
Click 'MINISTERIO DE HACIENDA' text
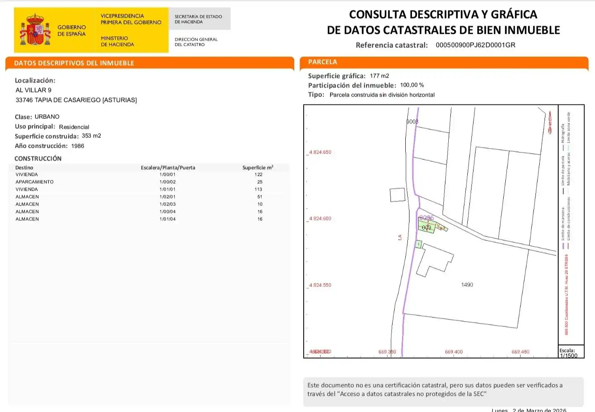117,41
